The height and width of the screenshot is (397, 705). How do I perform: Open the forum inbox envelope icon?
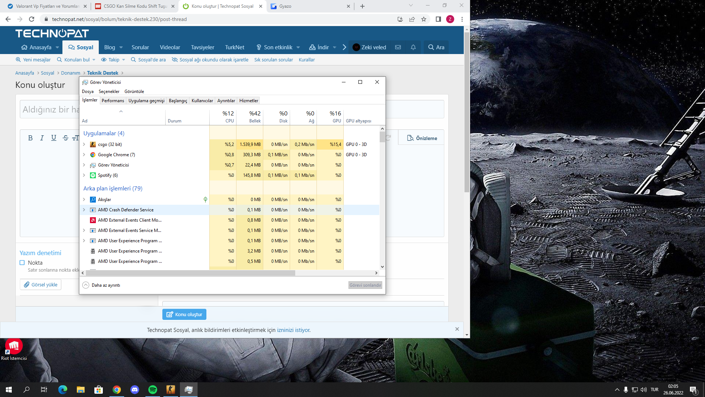click(398, 47)
